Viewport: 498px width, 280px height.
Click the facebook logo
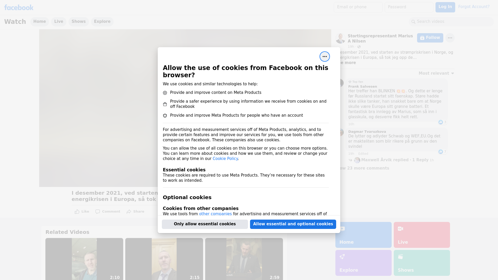coord(19,8)
